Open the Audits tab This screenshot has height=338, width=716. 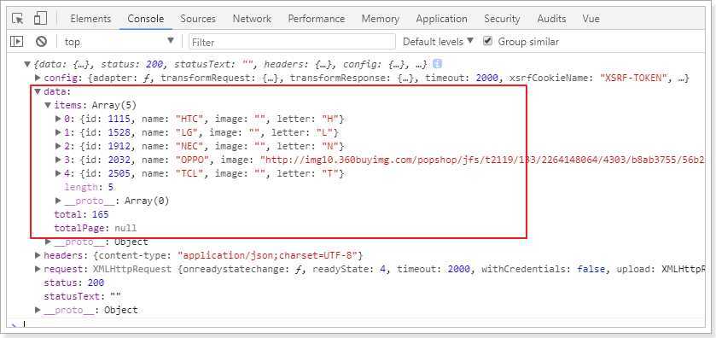[x=551, y=19]
